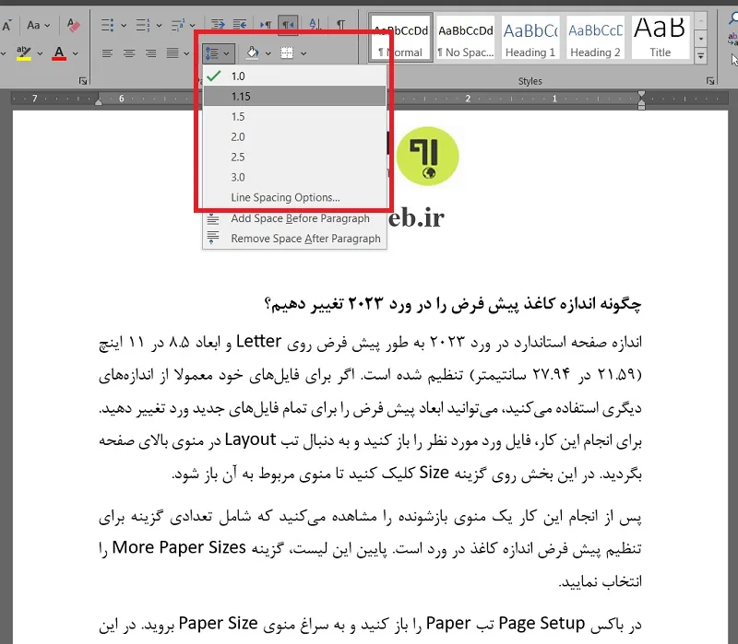Show the next row of styles
The height and width of the screenshot is (644, 738).
701,39
